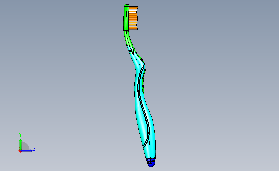Viewport: 279px width, 171px height.
Task: Click the Y label on the axis triad
Action: coord(20,135)
